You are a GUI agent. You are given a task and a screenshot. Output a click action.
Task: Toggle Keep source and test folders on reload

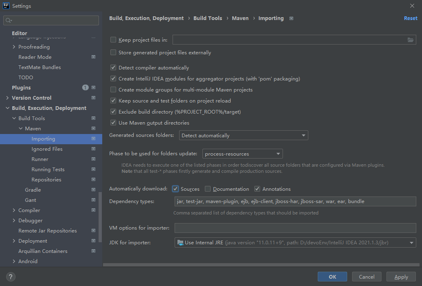113,101
